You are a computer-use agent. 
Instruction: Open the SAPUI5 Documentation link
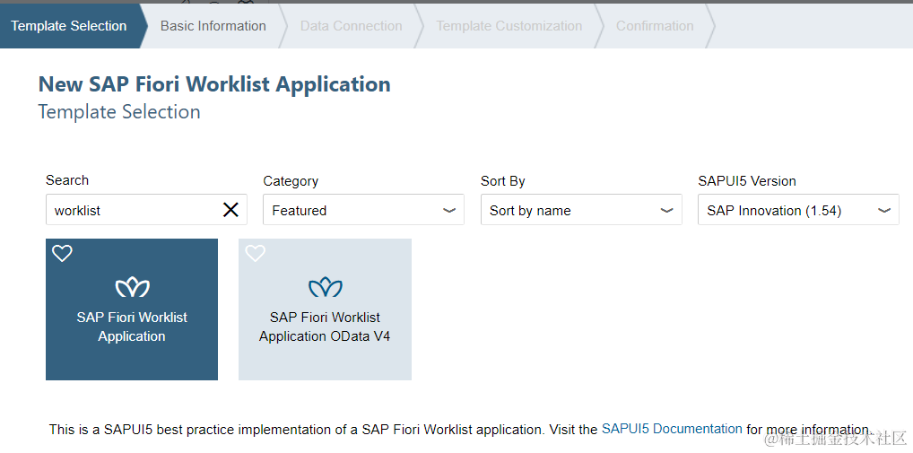pos(672,429)
